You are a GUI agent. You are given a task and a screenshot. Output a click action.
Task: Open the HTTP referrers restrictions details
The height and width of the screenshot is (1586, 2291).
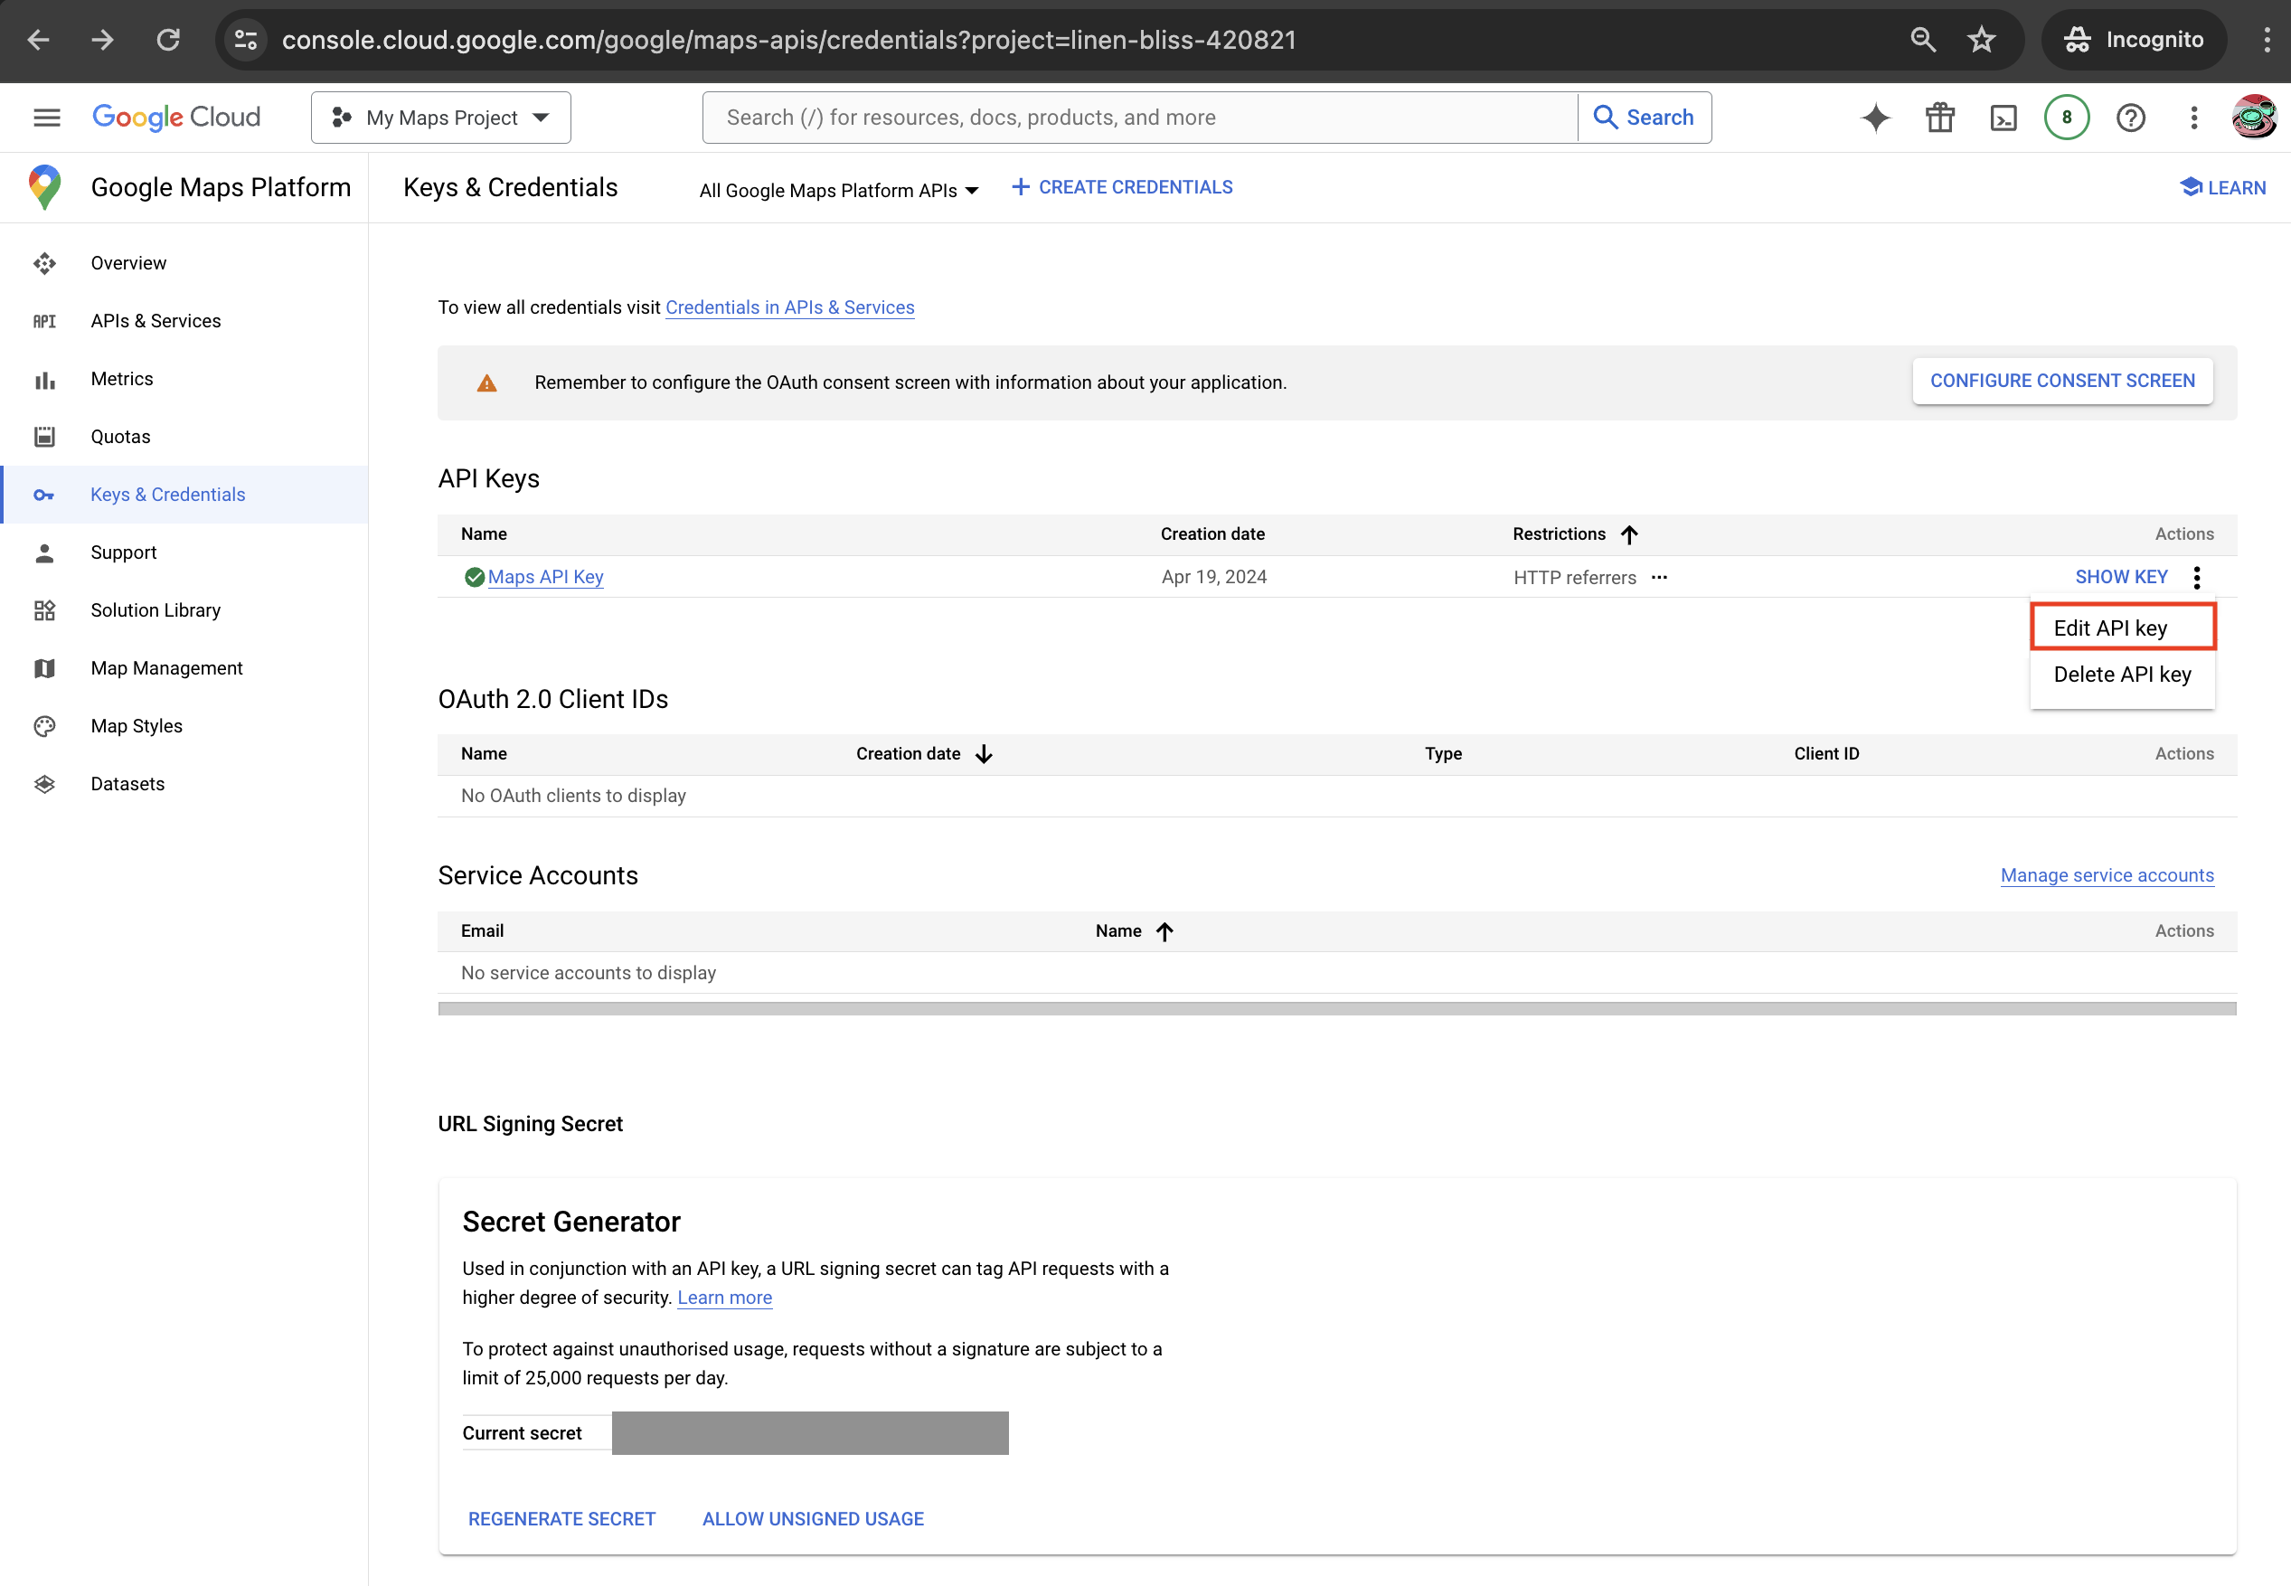[1659, 578]
